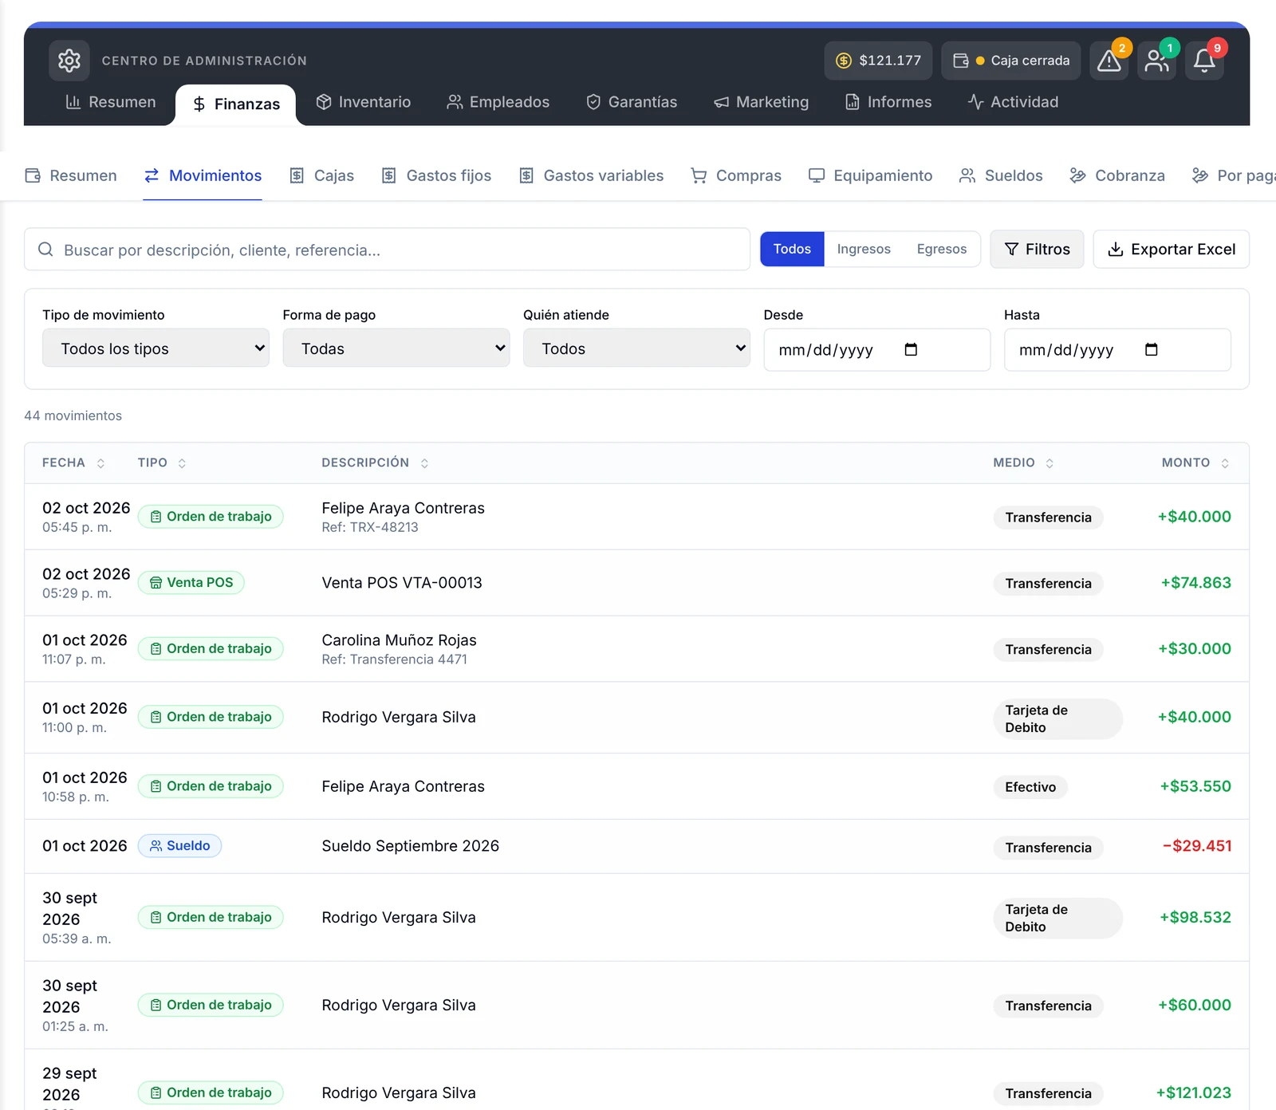Open the Actividad main tab
1276x1110 pixels.
coord(1014,102)
